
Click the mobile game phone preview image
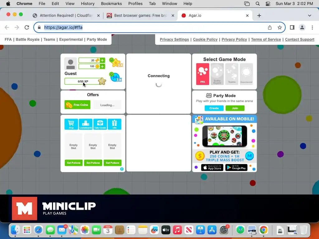pyautogui.click(x=225, y=136)
